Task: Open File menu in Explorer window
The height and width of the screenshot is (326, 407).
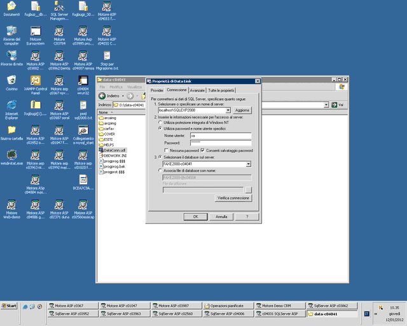Action: (x=102, y=87)
